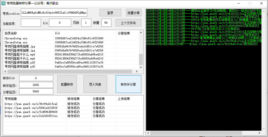The image size is (268, 137).
Task: Focus the 夸克cookies input field
Action: pyautogui.click(x=54, y=13)
